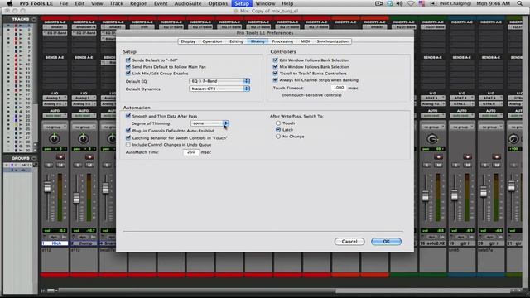Click OK in Preferences dialog
The height and width of the screenshot is (298, 530).
[386, 242]
